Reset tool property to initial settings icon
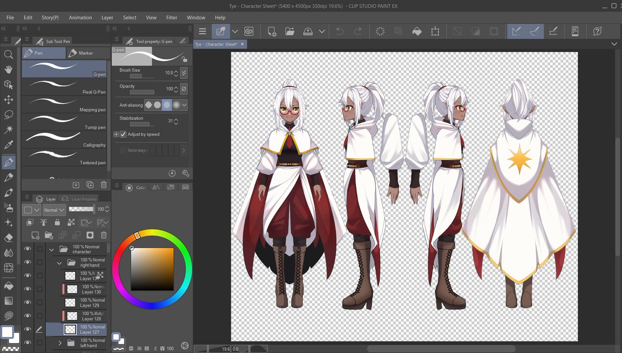622x353 pixels. 172,173
